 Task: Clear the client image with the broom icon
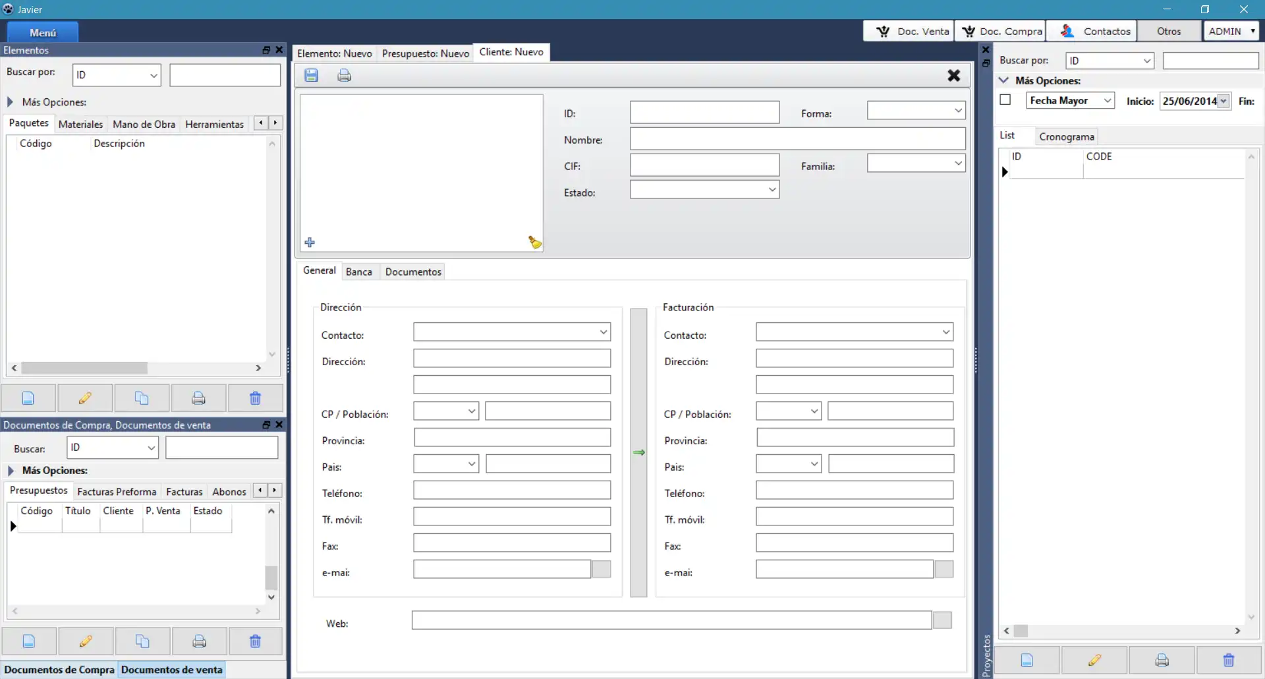pos(535,243)
